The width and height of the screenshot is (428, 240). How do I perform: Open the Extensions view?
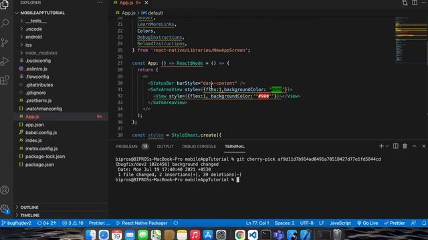tap(5, 80)
